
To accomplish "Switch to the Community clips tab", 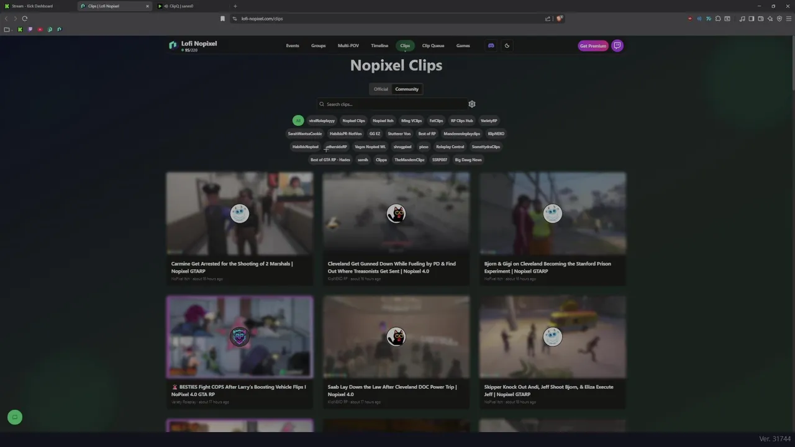I will tap(407, 89).
